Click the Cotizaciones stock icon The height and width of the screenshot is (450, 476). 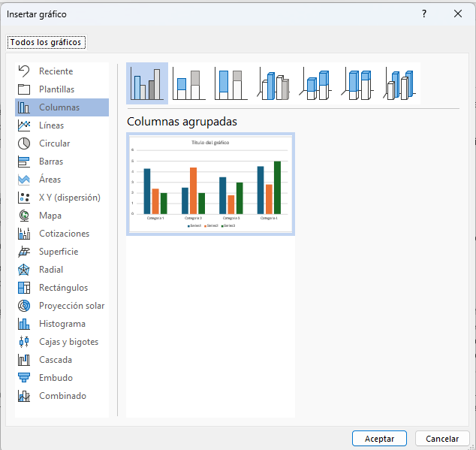(x=24, y=234)
